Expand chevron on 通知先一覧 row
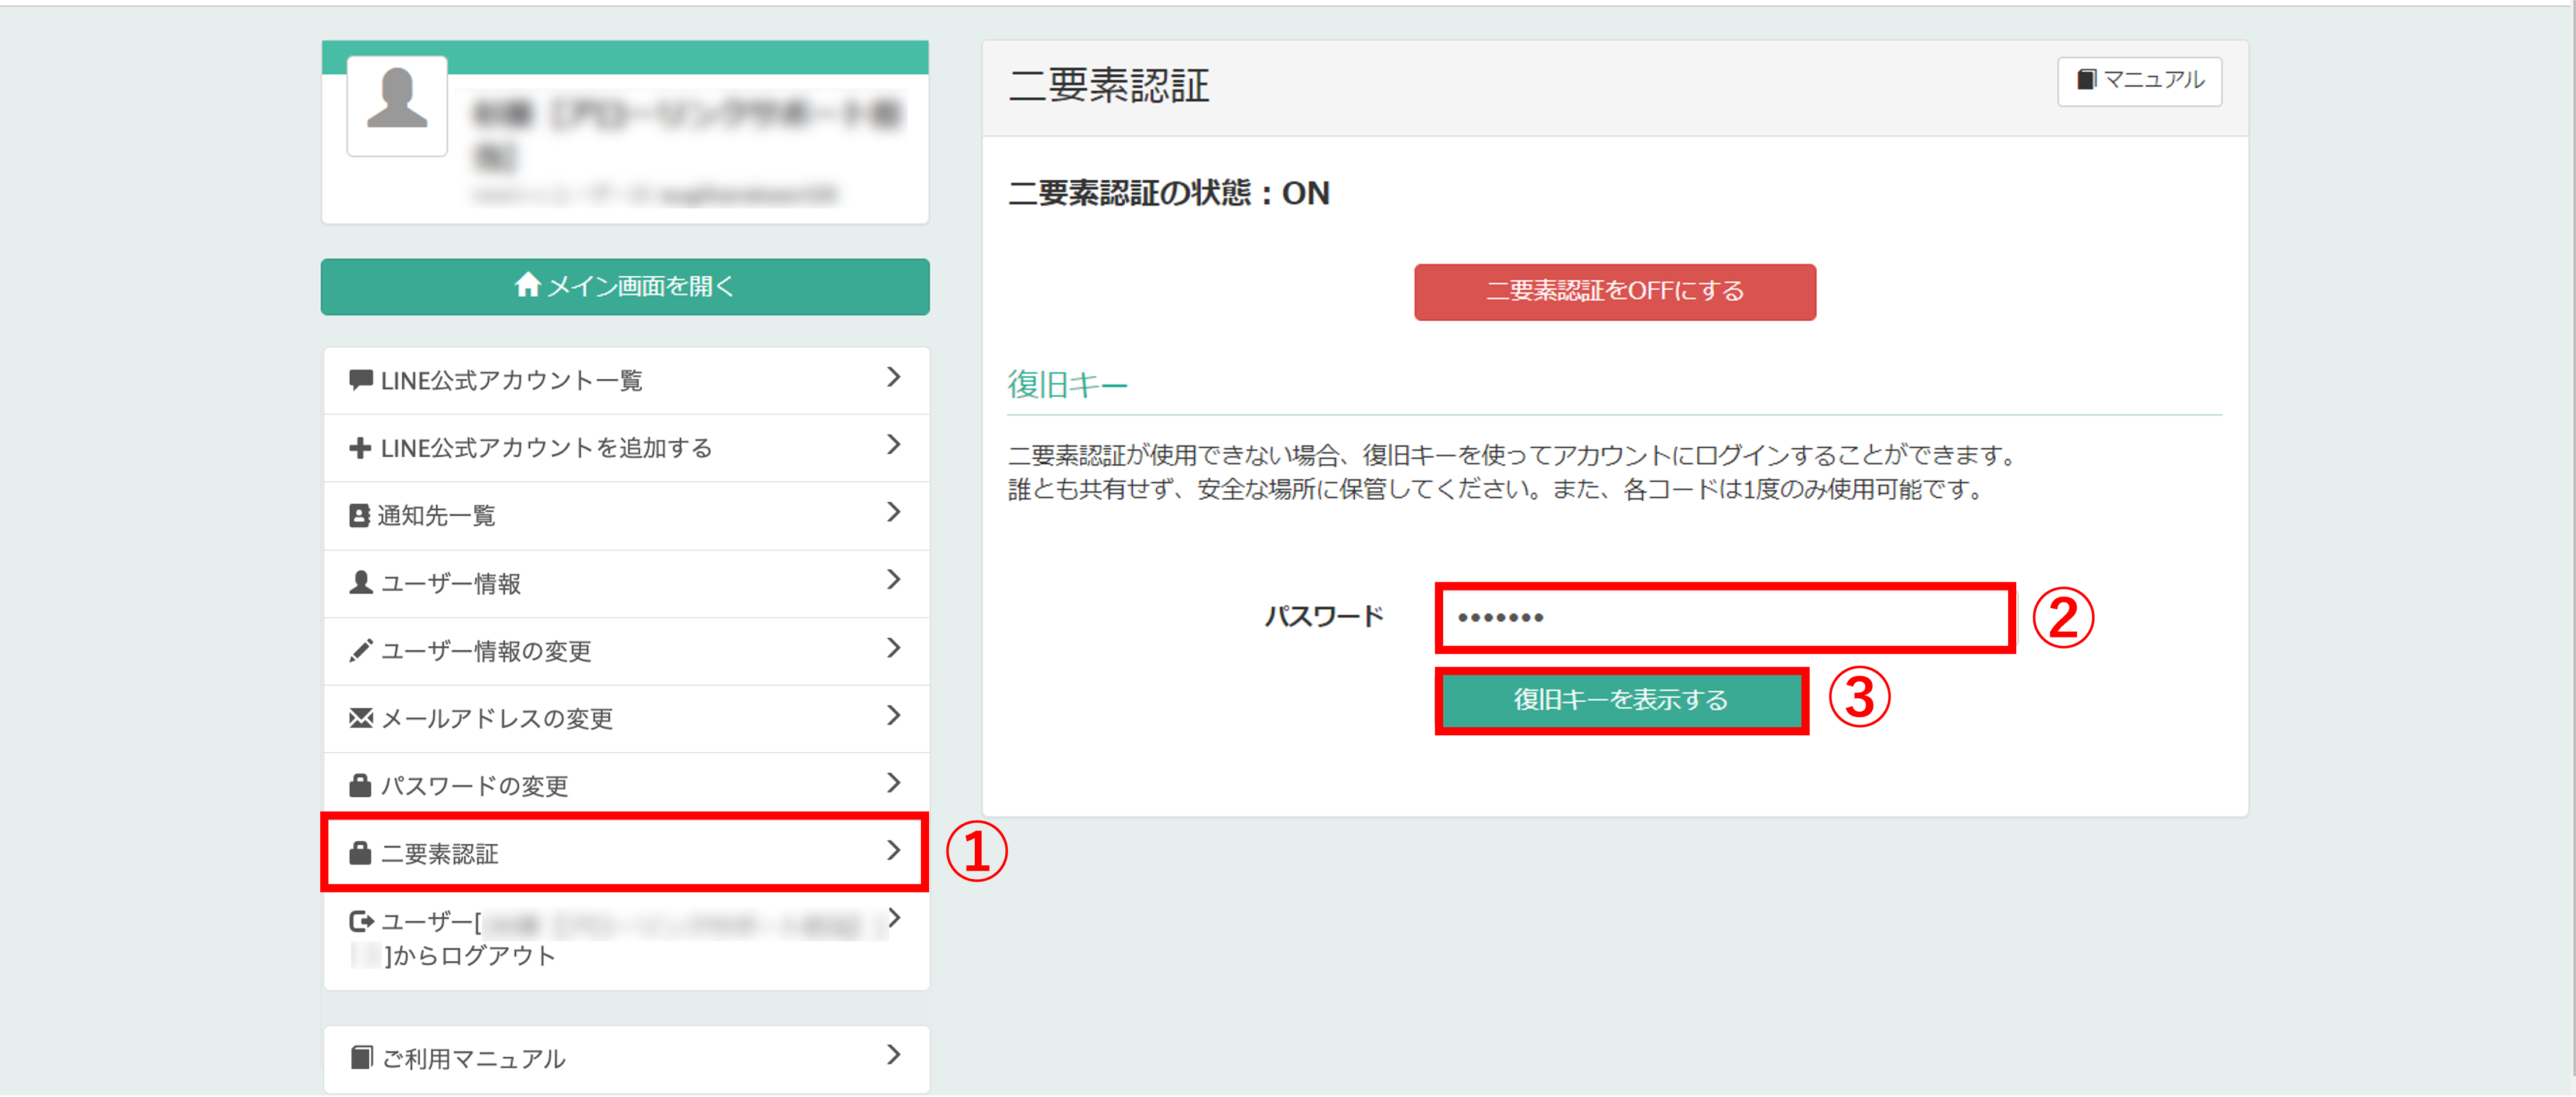Image resolution: width=2576 pixels, height=1097 pixels. pyautogui.click(x=893, y=513)
